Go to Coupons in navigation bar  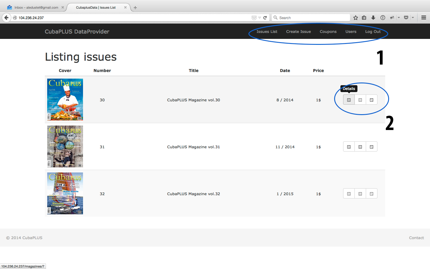(x=328, y=31)
